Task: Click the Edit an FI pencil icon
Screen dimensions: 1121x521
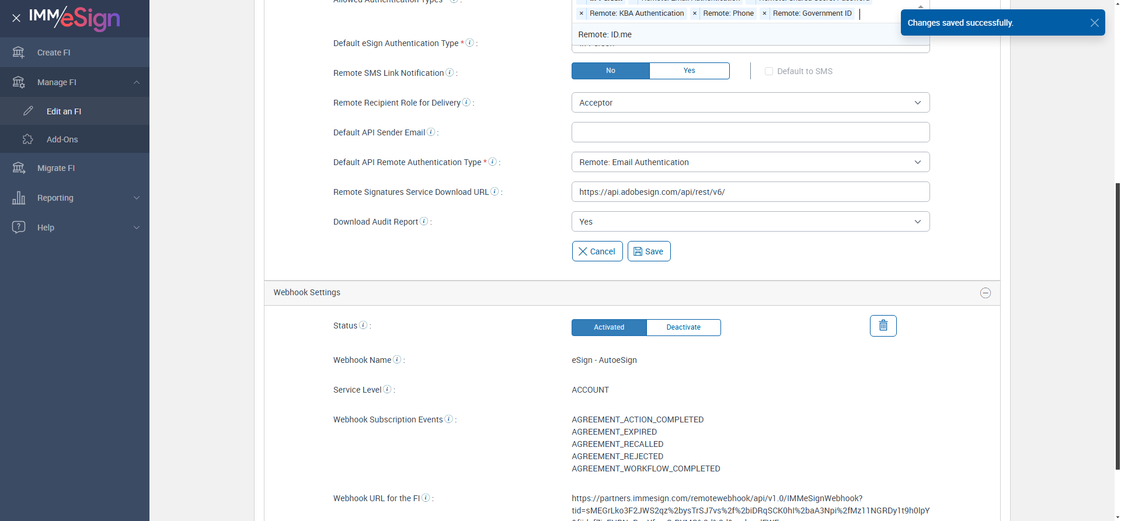Action: [28, 111]
